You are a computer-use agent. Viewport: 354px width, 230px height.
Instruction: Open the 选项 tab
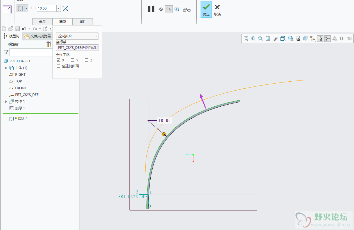(x=63, y=22)
